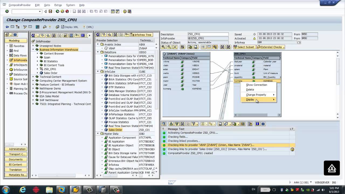
Task: Click the Help question mark icon in top toolbar
Action: tap(125, 11)
